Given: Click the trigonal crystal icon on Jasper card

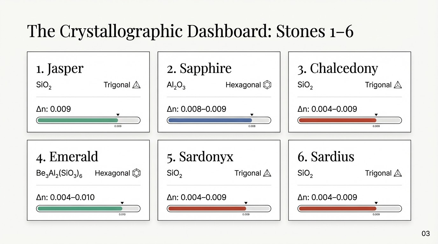Looking at the screenshot, I should pyautogui.click(x=137, y=85).
